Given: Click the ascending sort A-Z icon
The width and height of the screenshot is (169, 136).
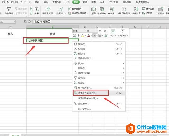Looking at the screenshot, I should [31, 9].
